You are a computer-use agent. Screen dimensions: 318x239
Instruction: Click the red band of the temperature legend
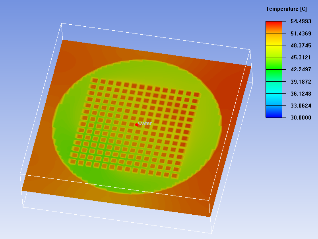[274, 27]
